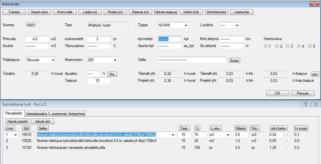This screenshot has width=321, height=164.
Task: Click the Vaihda taajuus button
Action: click(166, 12)
